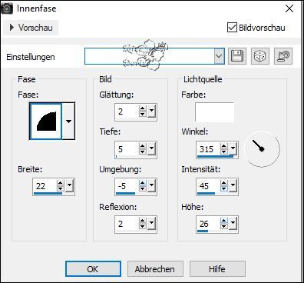Click the Umgebung value field
Image resolution: width=304 pixels, height=283 pixels.
click(x=127, y=186)
